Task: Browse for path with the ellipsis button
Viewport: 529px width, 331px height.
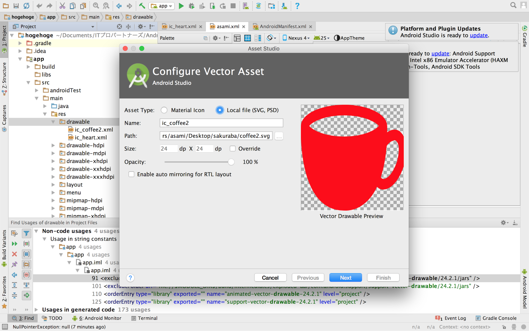Action: (279, 136)
